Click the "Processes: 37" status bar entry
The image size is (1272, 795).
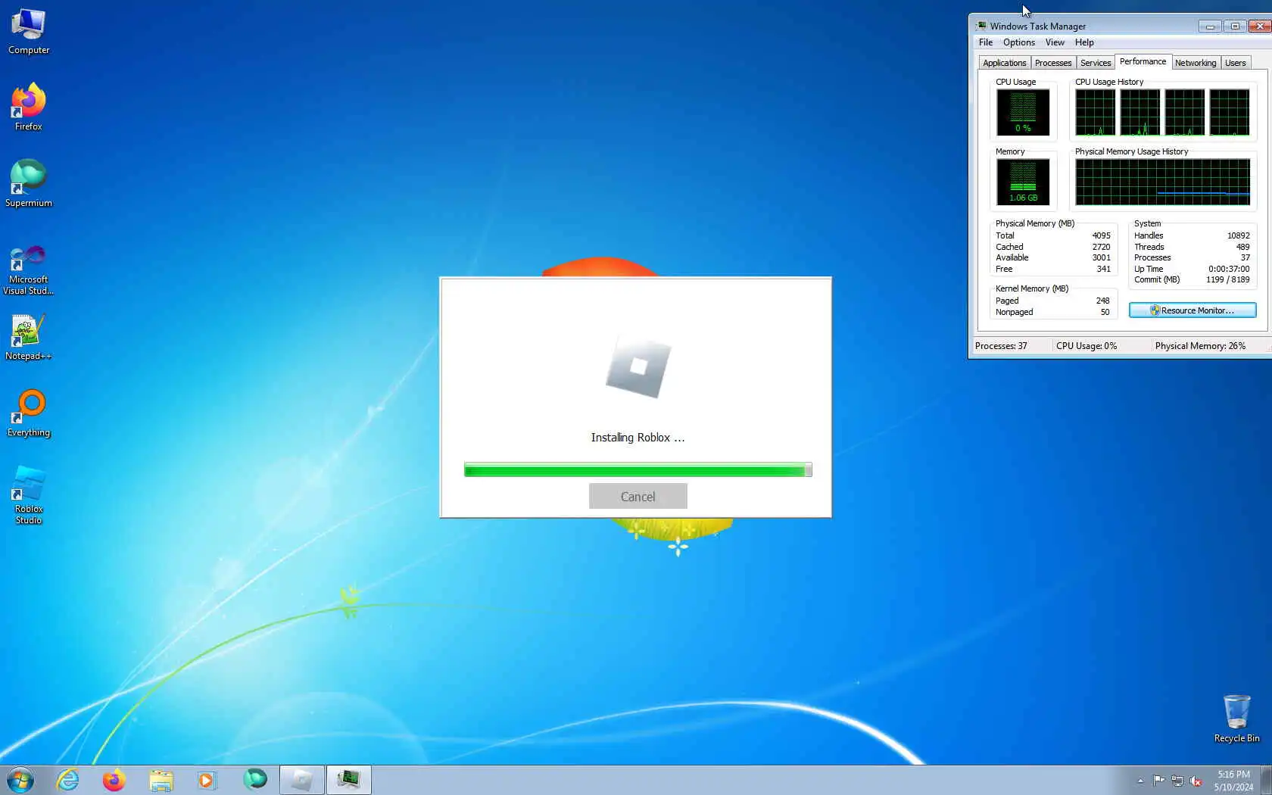click(1001, 346)
